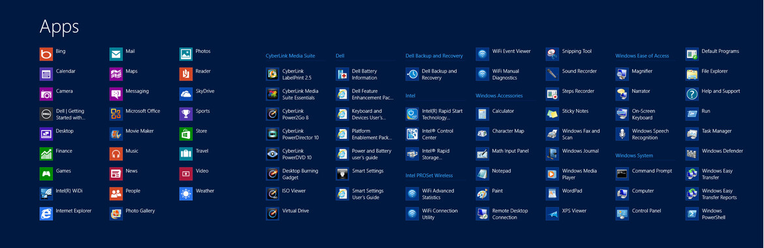Open the Paint icon
Screen dimensions: 764x248
click(x=483, y=194)
